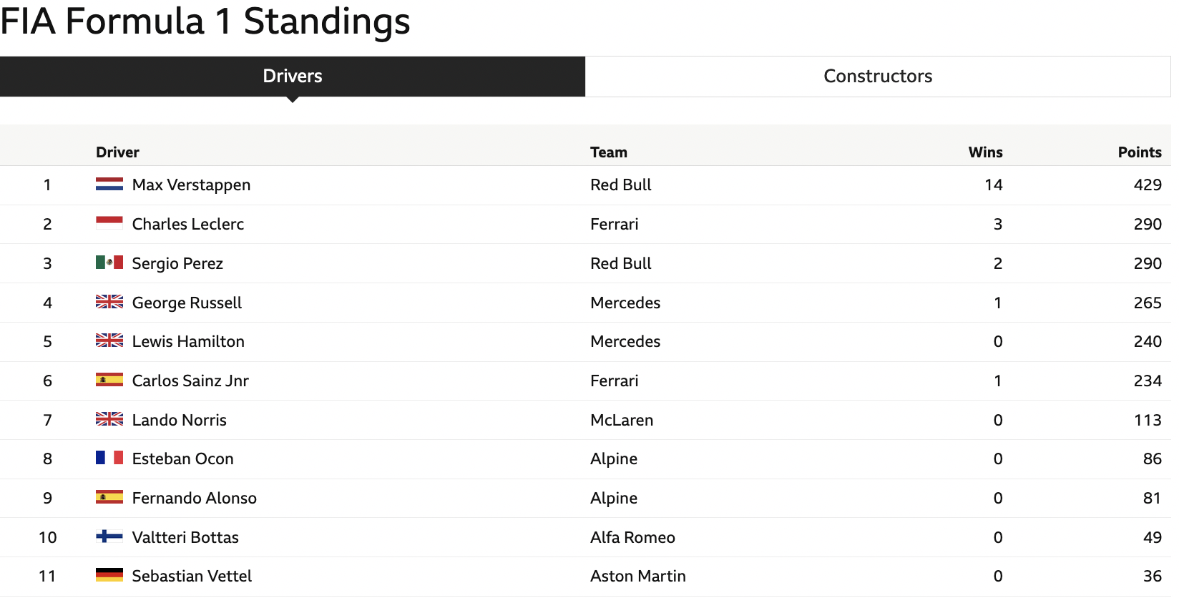Click Fernando Alonso's driver name
1179x598 pixels.
[x=194, y=499]
